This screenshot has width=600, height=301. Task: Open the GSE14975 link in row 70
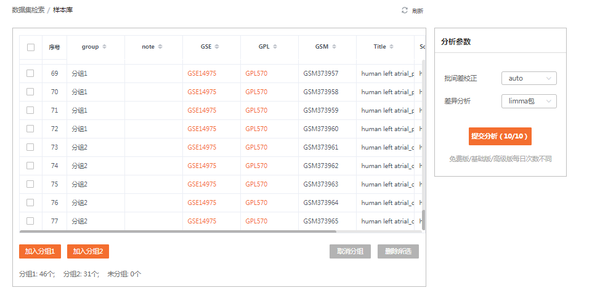(x=202, y=92)
